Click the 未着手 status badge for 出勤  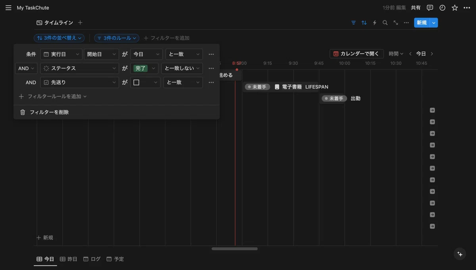click(334, 98)
